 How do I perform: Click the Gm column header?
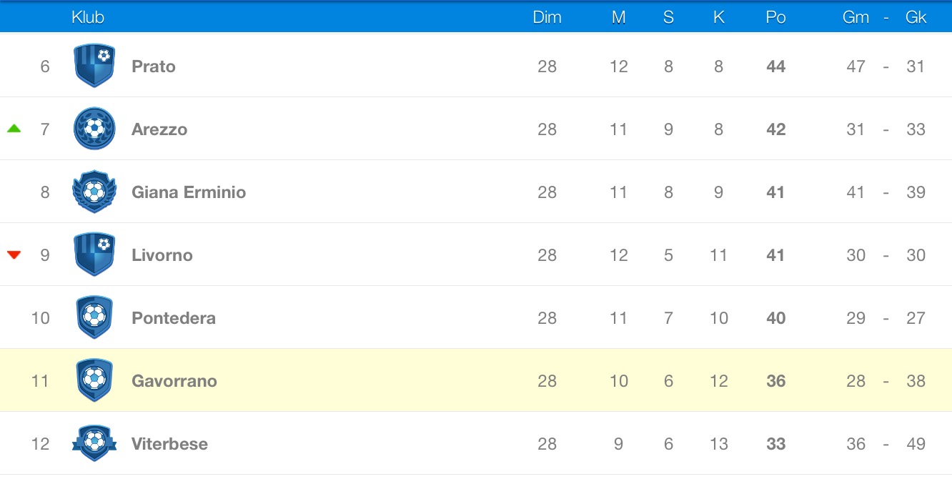(x=856, y=17)
